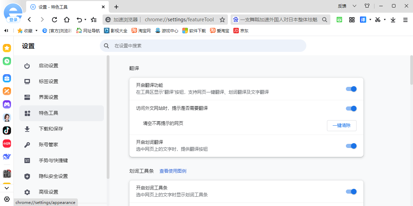Expand the translate icon dropdown arrow
413x206 pixels.
point(370,20)
